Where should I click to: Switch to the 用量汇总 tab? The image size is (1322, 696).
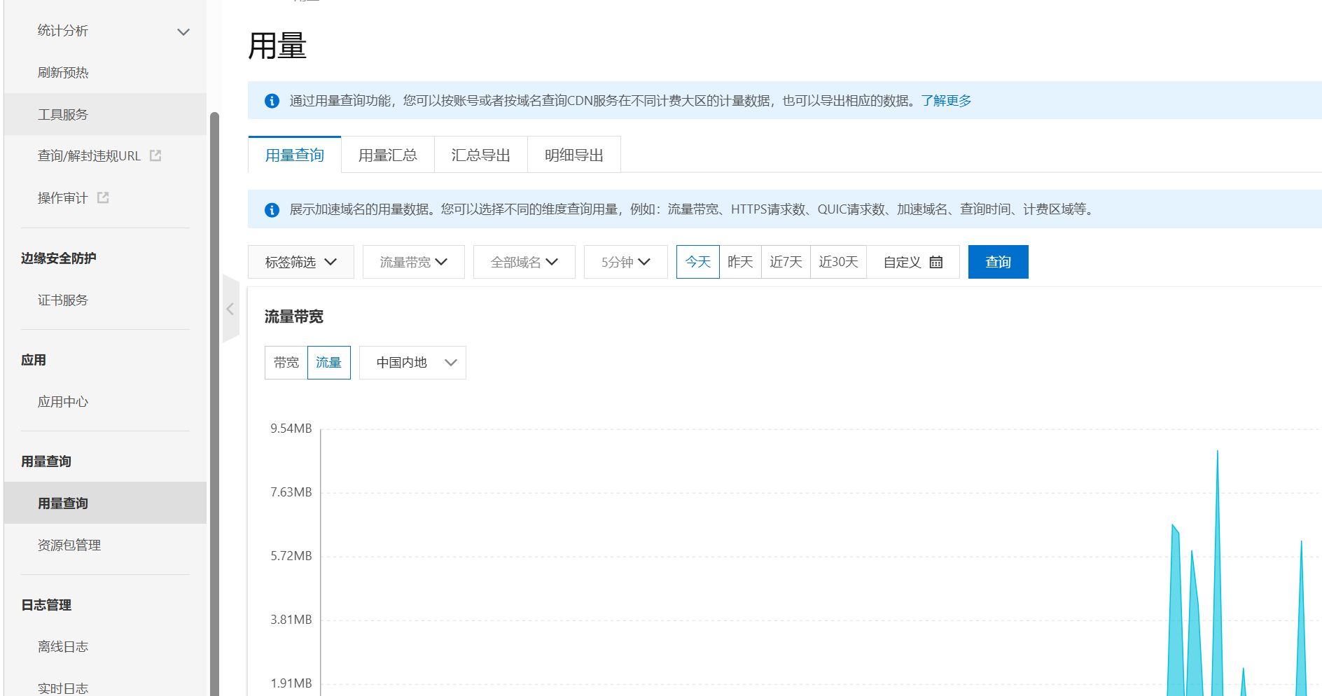[x=388, y=155]
